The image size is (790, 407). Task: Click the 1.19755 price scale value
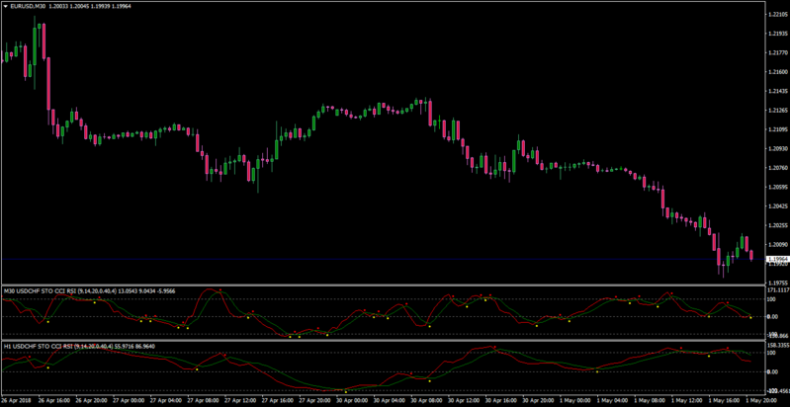(777, 283)
